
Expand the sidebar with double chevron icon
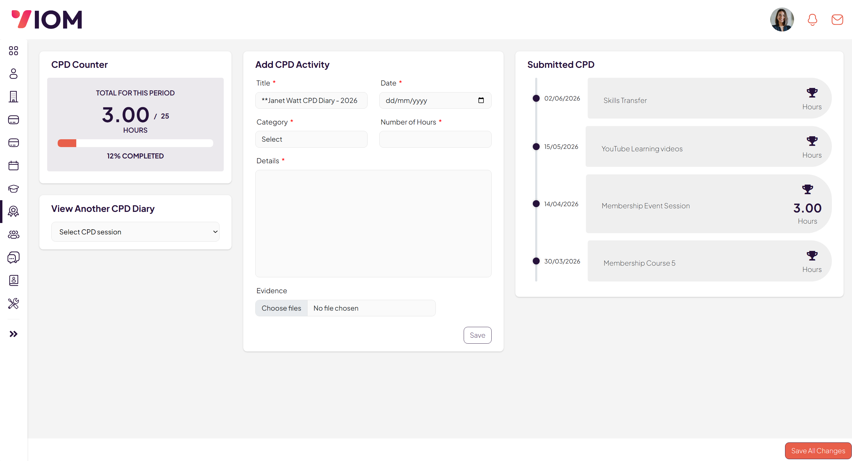(14, 334)
